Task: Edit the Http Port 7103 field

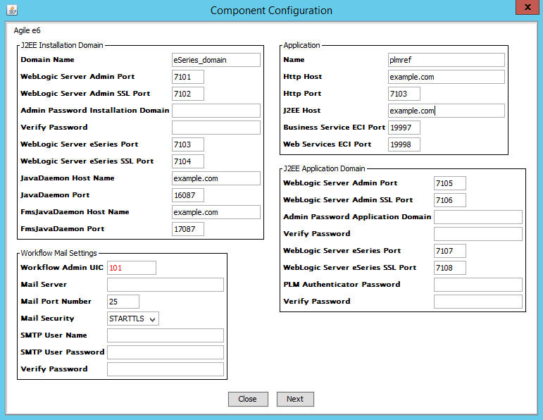Action: 404,94
